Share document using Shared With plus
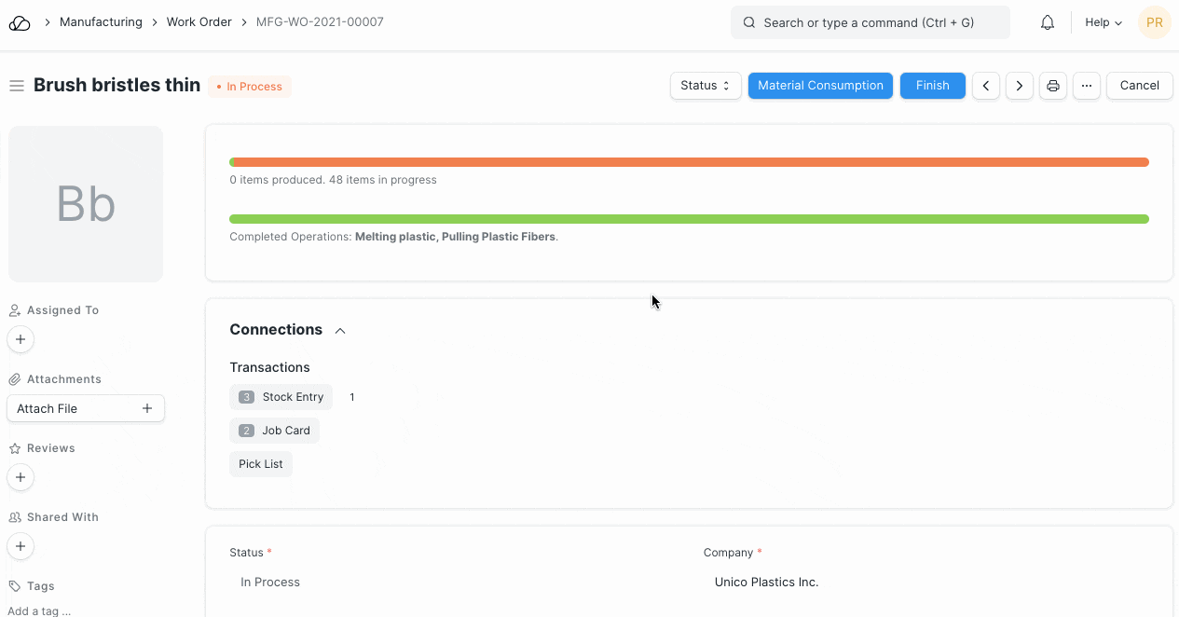Viewport: 1179px width, 617px height. point(21,546)
